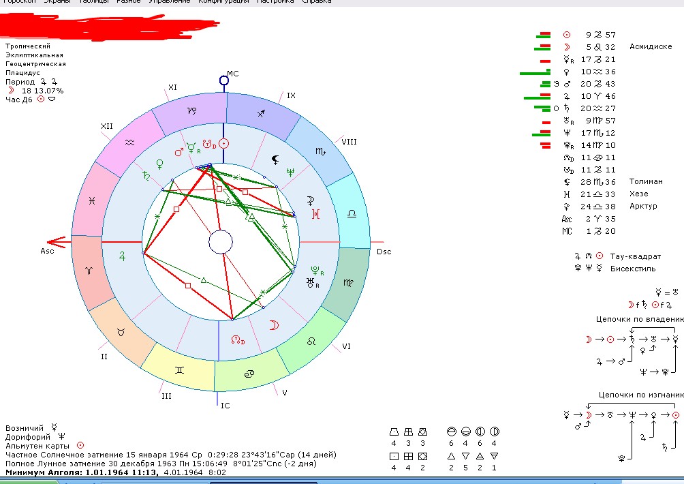Click Jupiter glyph inside the chart wheel
684x484 pixels.
[x=123, y=256]
